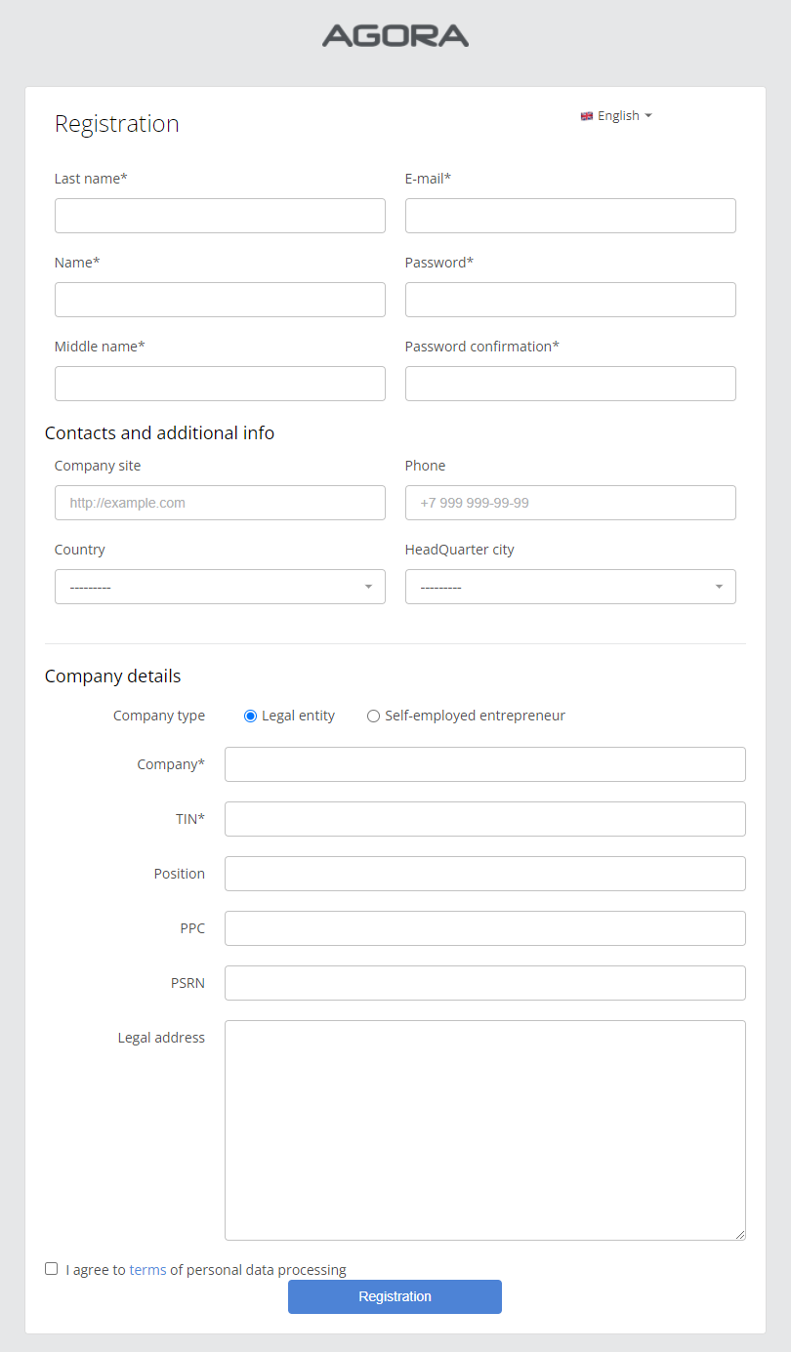This screenshot has width=791, height=1352.
Task: Focus the Phone number field
Action: click(x=570, y=503)
